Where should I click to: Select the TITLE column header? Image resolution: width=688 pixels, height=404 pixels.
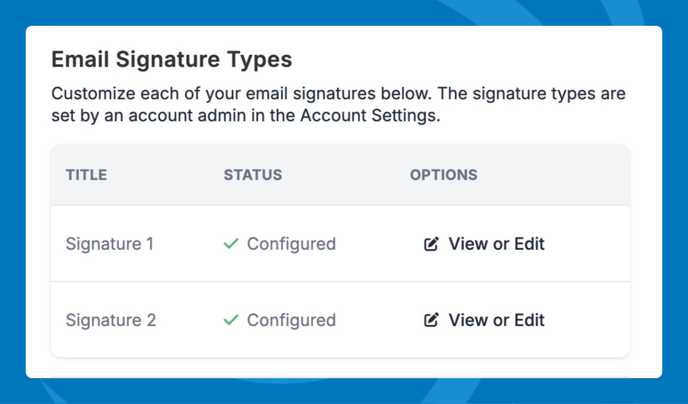pos(86,175)
